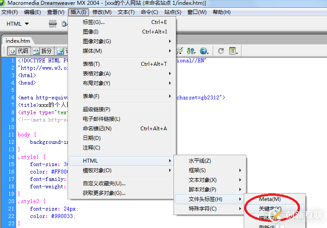Viewport: 327px width, 228px height.
Task: Choose 超级链接(P) menu item
Action: point(122,109)
